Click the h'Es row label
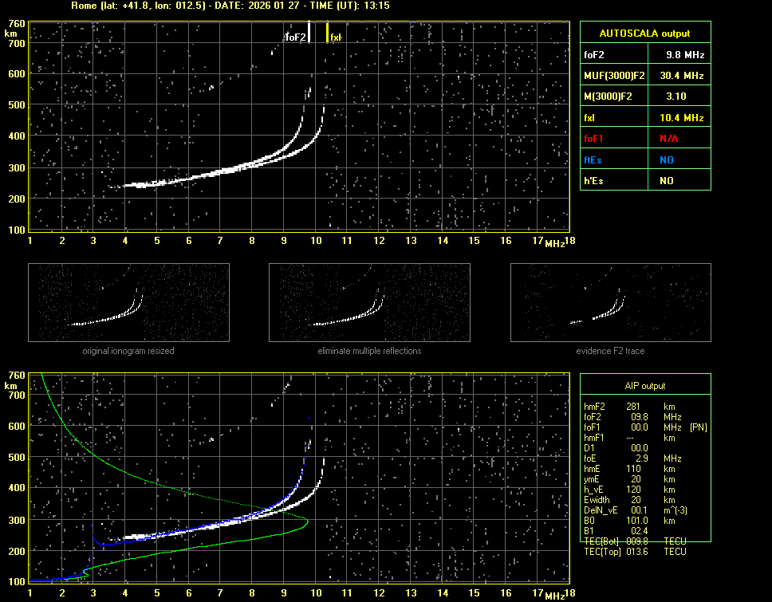The height and width of the screenshot is (602, 772). [594, 181]
